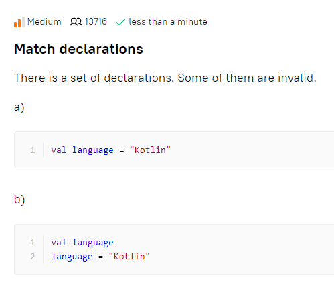Click the green checkmark completion icon
This screenshot has height=289, width=334.
[120, 22]
